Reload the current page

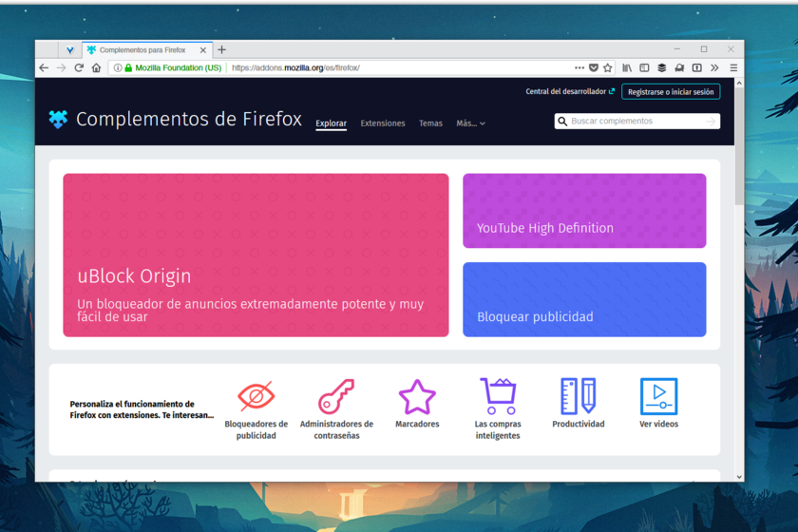coord(79,67)
